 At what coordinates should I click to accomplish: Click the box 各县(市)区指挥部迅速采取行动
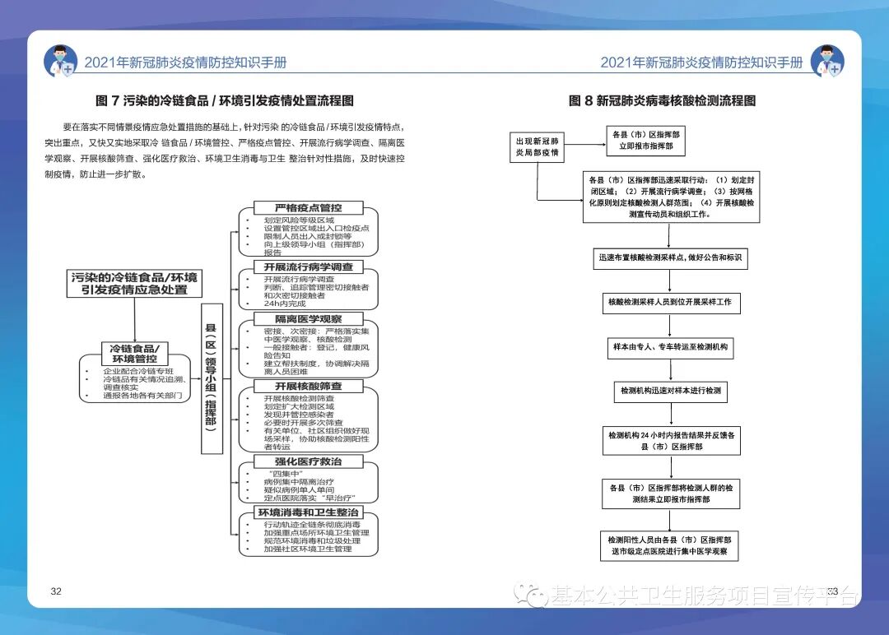tap(672, 197)
